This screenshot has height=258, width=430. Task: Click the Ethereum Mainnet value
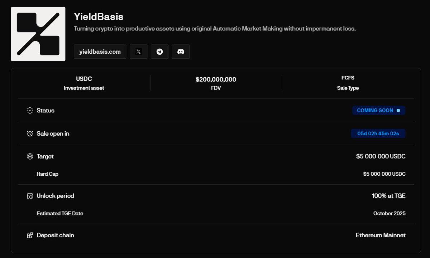(x=381, y=235)
